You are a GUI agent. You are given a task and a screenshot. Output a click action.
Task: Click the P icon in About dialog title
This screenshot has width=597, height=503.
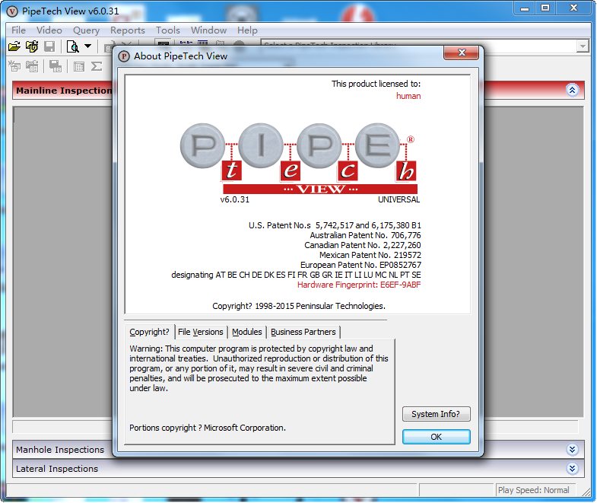pos(124,56)
